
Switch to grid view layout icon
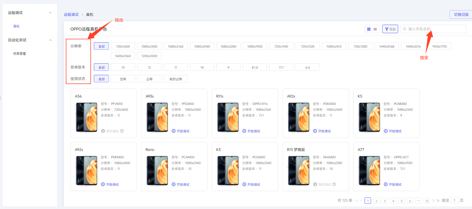[x=369, y=29]
